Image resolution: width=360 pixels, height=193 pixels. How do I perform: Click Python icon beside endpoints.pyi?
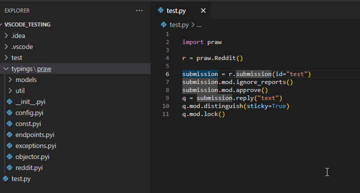(x=10, y=134)
